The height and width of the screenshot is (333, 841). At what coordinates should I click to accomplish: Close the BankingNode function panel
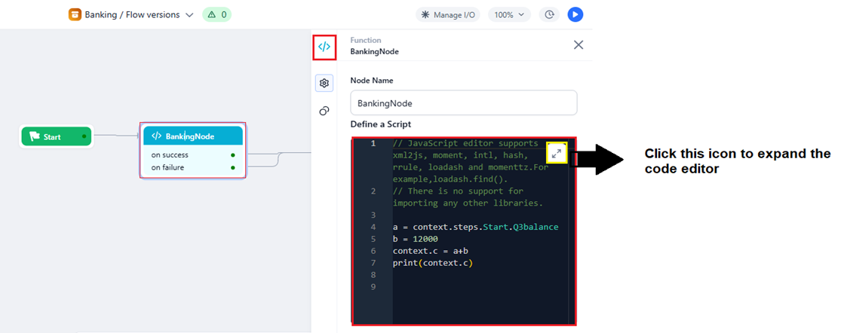coord(579,45)
